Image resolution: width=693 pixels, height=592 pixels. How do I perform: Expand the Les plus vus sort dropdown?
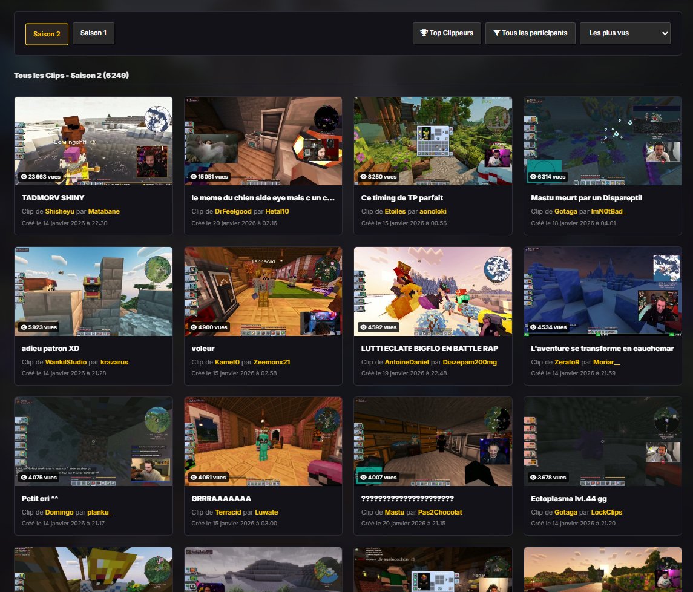[625, 33]
